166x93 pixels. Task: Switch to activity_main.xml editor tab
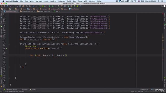[x=44, y=11]
